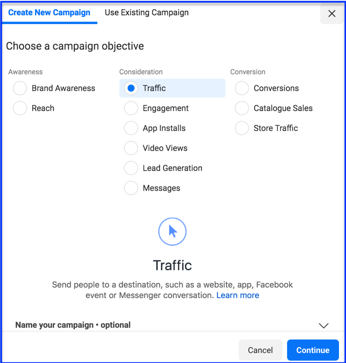Select Catalogue Sales objective

point(242,108)
